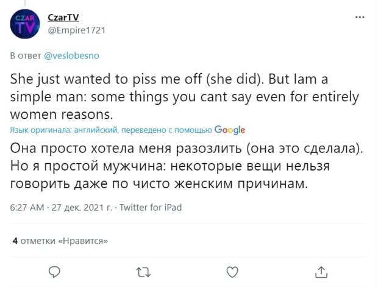The height and width of the screenshot is (287, 378).
Task: Reply to the tweet using the speech bubble icon
Action: 54,272
